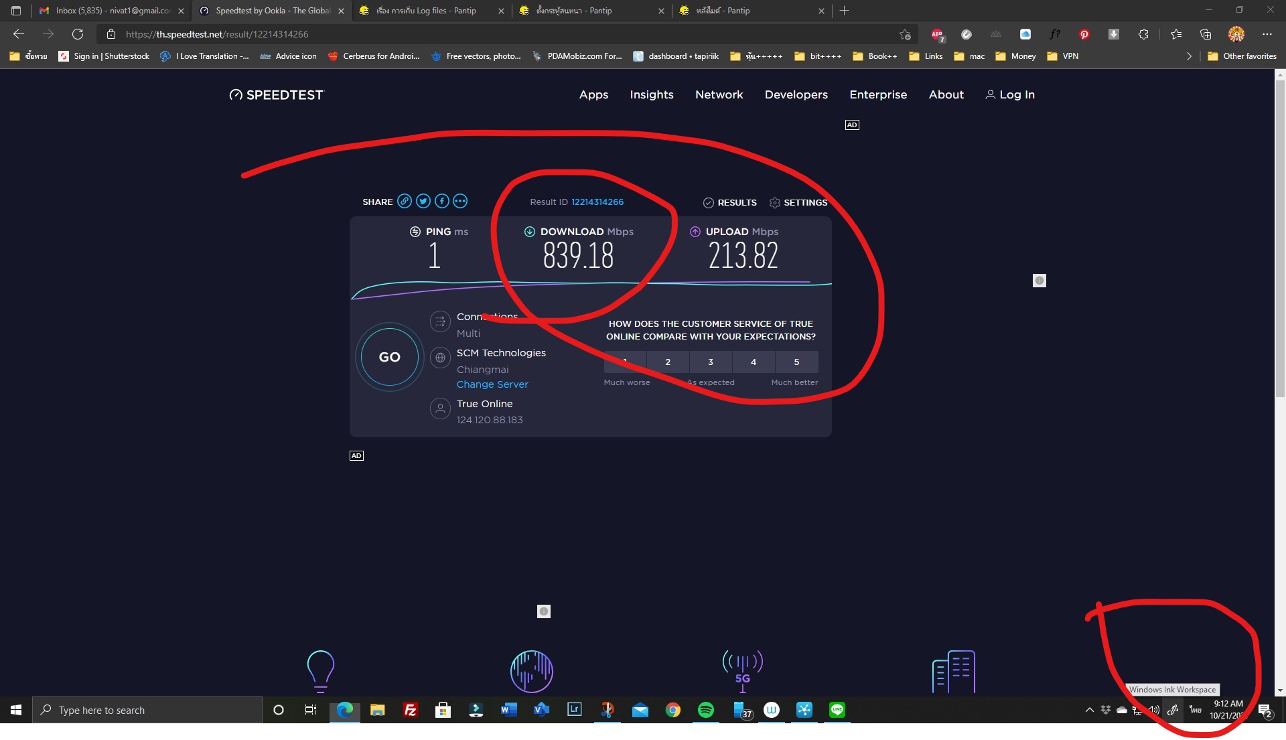Open browser profile avatar
Viewport: 1286px width, 740px height.
click(1236, 34)
